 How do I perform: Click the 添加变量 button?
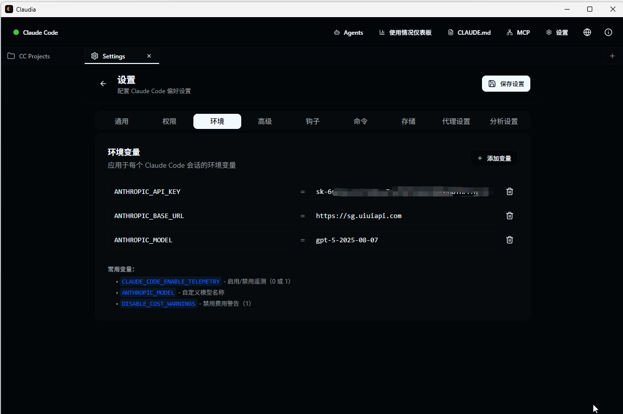tap(494, 158)
